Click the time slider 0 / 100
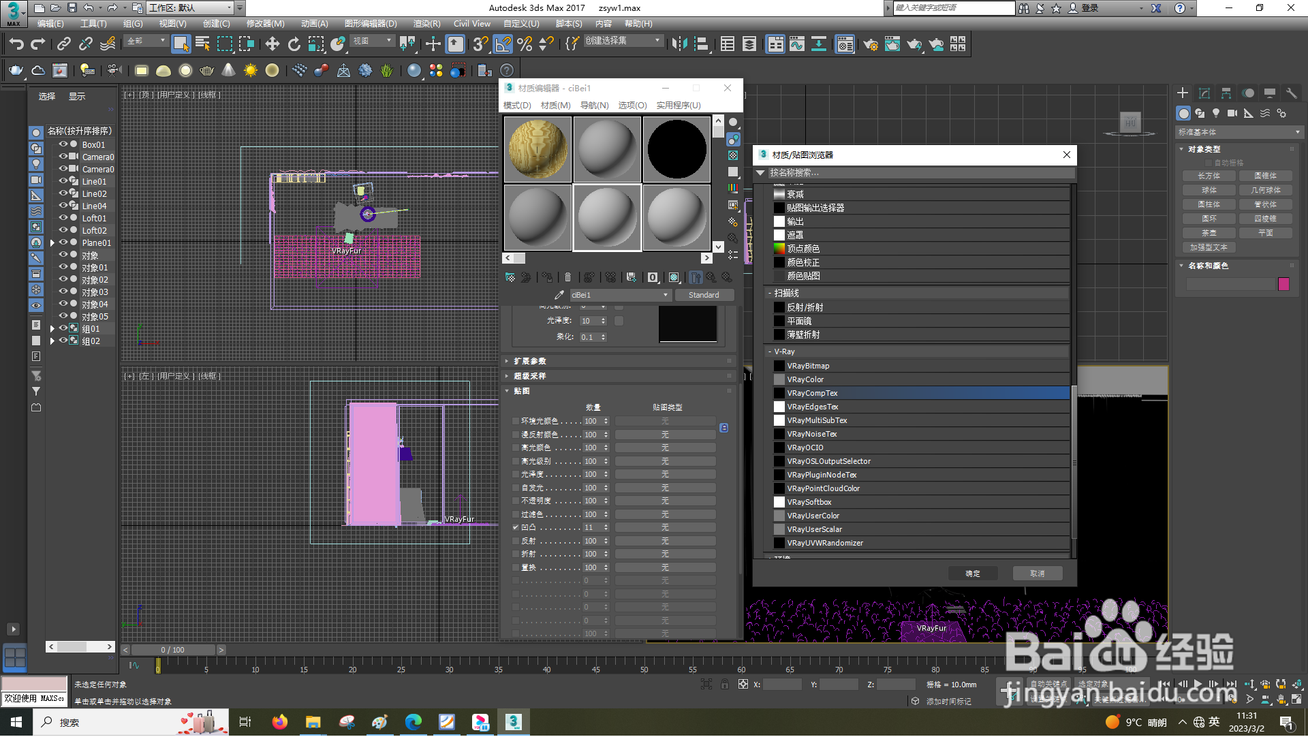 (x=173, y=650)
